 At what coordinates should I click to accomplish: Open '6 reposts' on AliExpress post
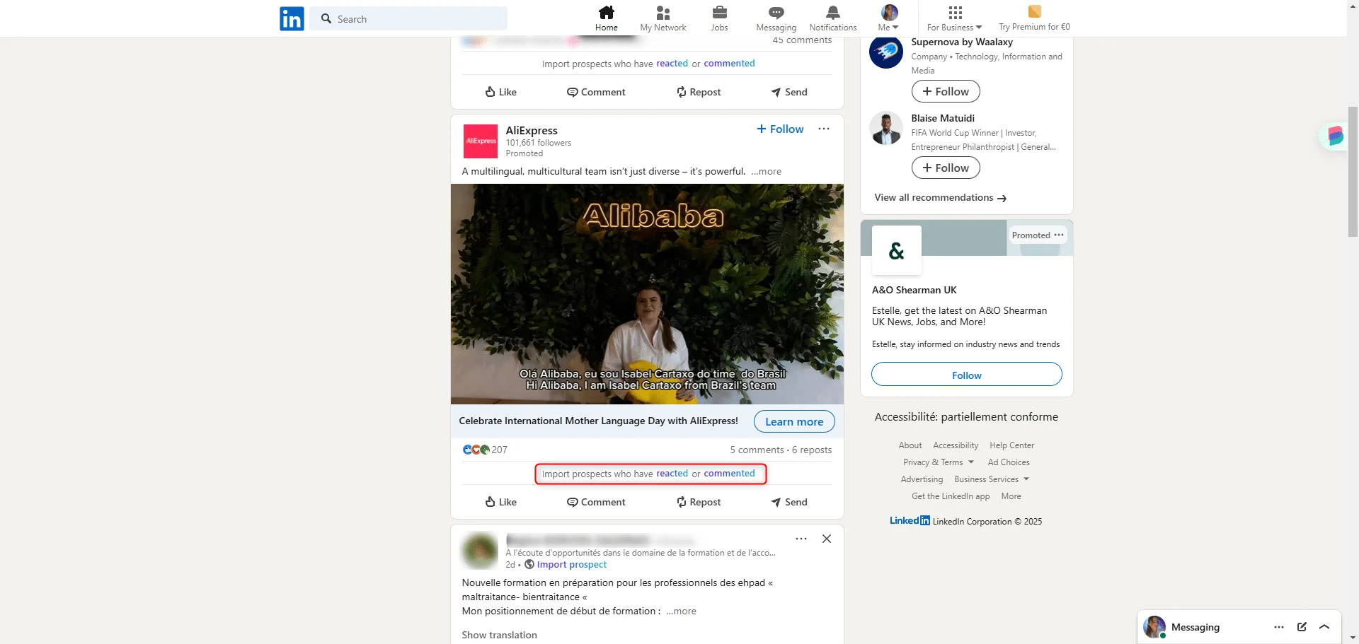[812, 450]
